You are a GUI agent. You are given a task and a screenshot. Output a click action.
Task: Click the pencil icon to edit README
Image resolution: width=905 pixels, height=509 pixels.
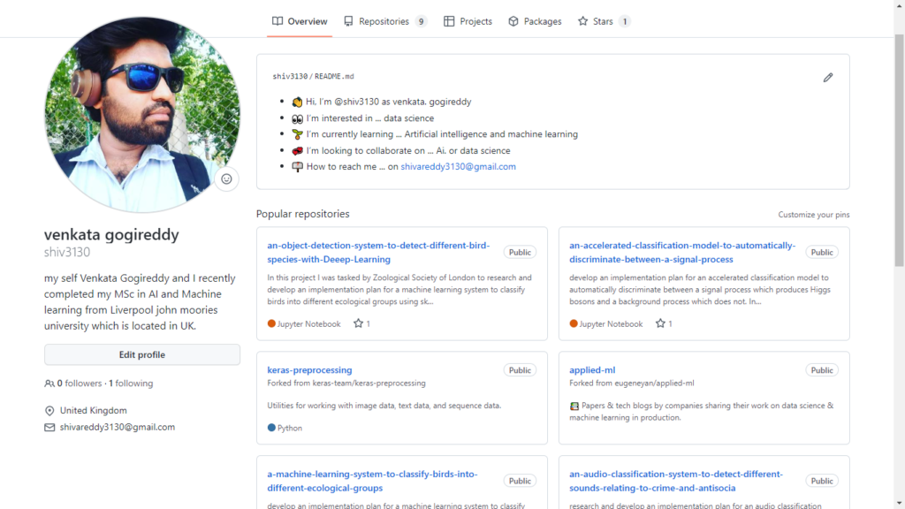828,78
